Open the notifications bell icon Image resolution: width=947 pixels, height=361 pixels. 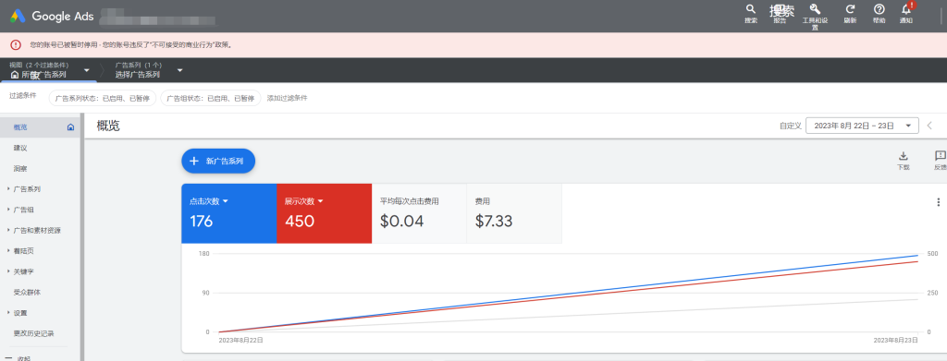[906, 9]
